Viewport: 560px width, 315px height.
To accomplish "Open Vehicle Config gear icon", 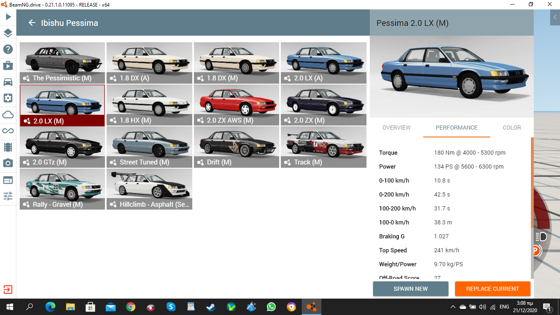I will tap(8, 98).
